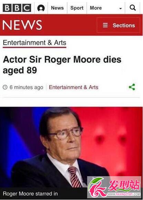Open the underlined Entertainment & Arts heading
This screenshot has width=143, height=200.
(x=34, y=43)
